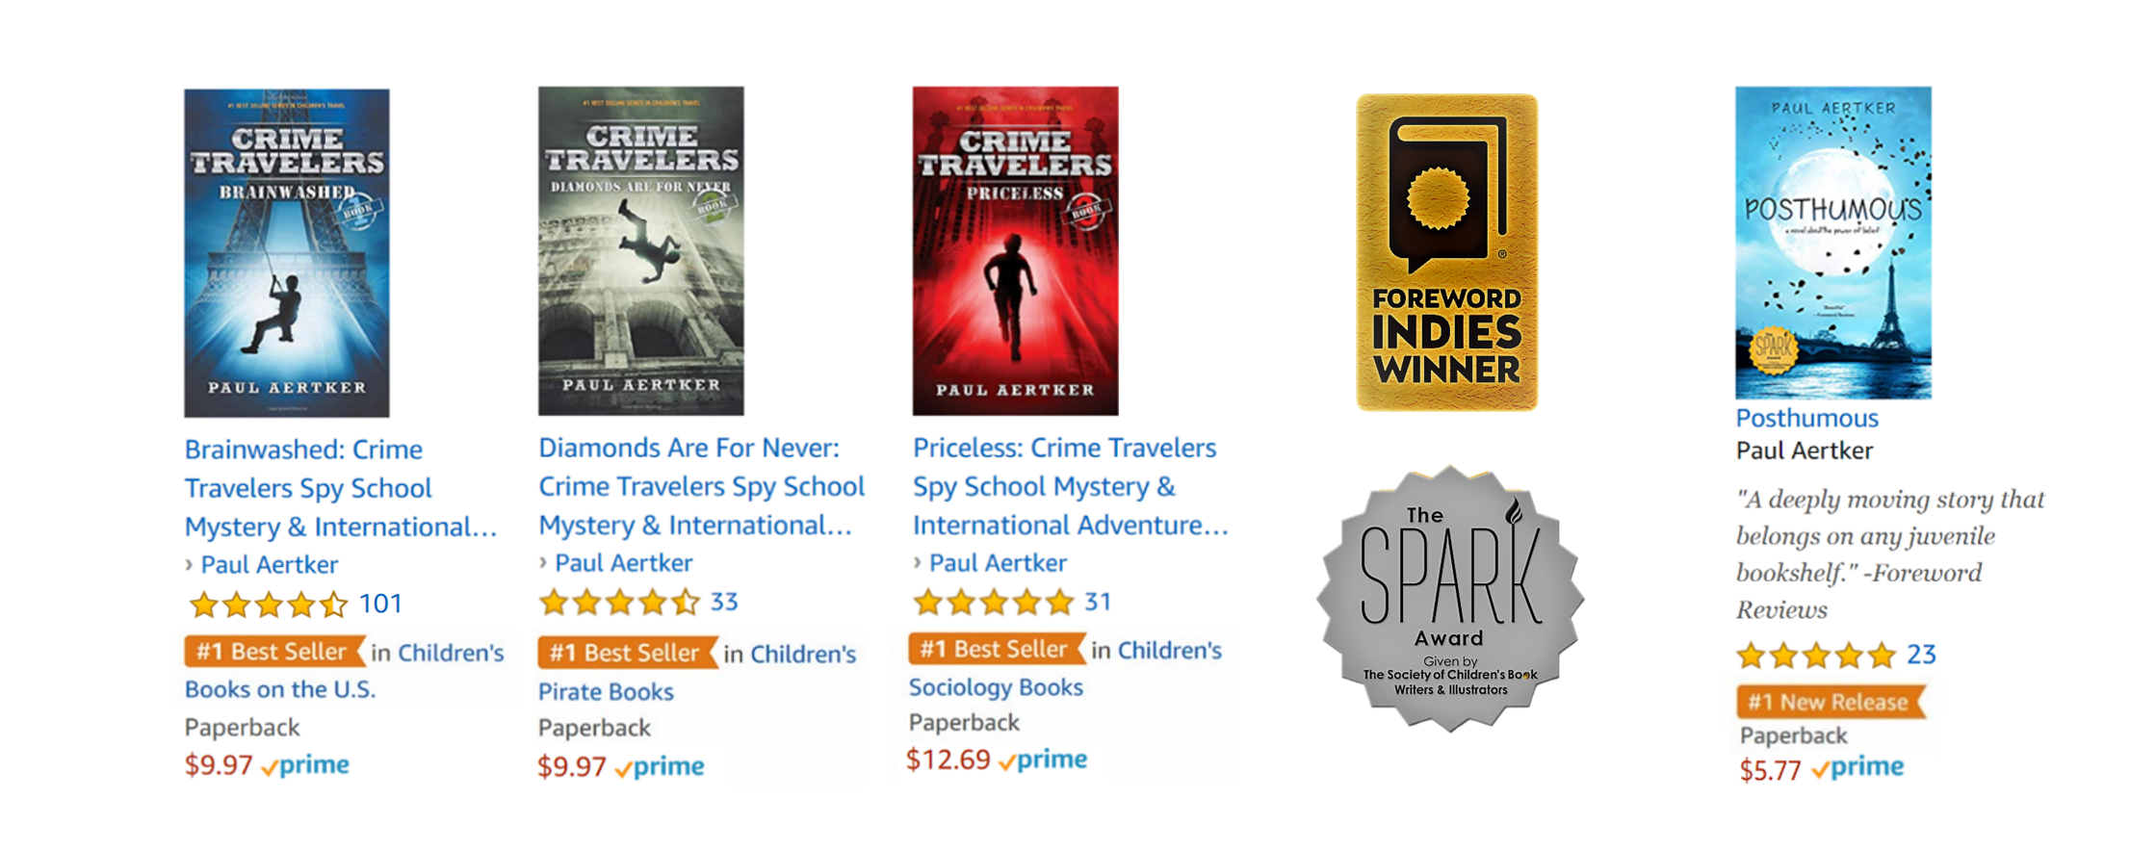Open the red Priceless book cover
The height and width of the screenshot is (850, 2130).
(x=1015, y=250)
